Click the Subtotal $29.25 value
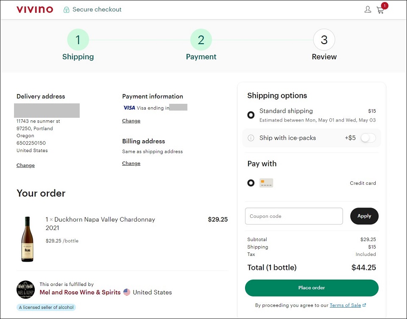This screenshot has height=319, width=407. [368, 239]
